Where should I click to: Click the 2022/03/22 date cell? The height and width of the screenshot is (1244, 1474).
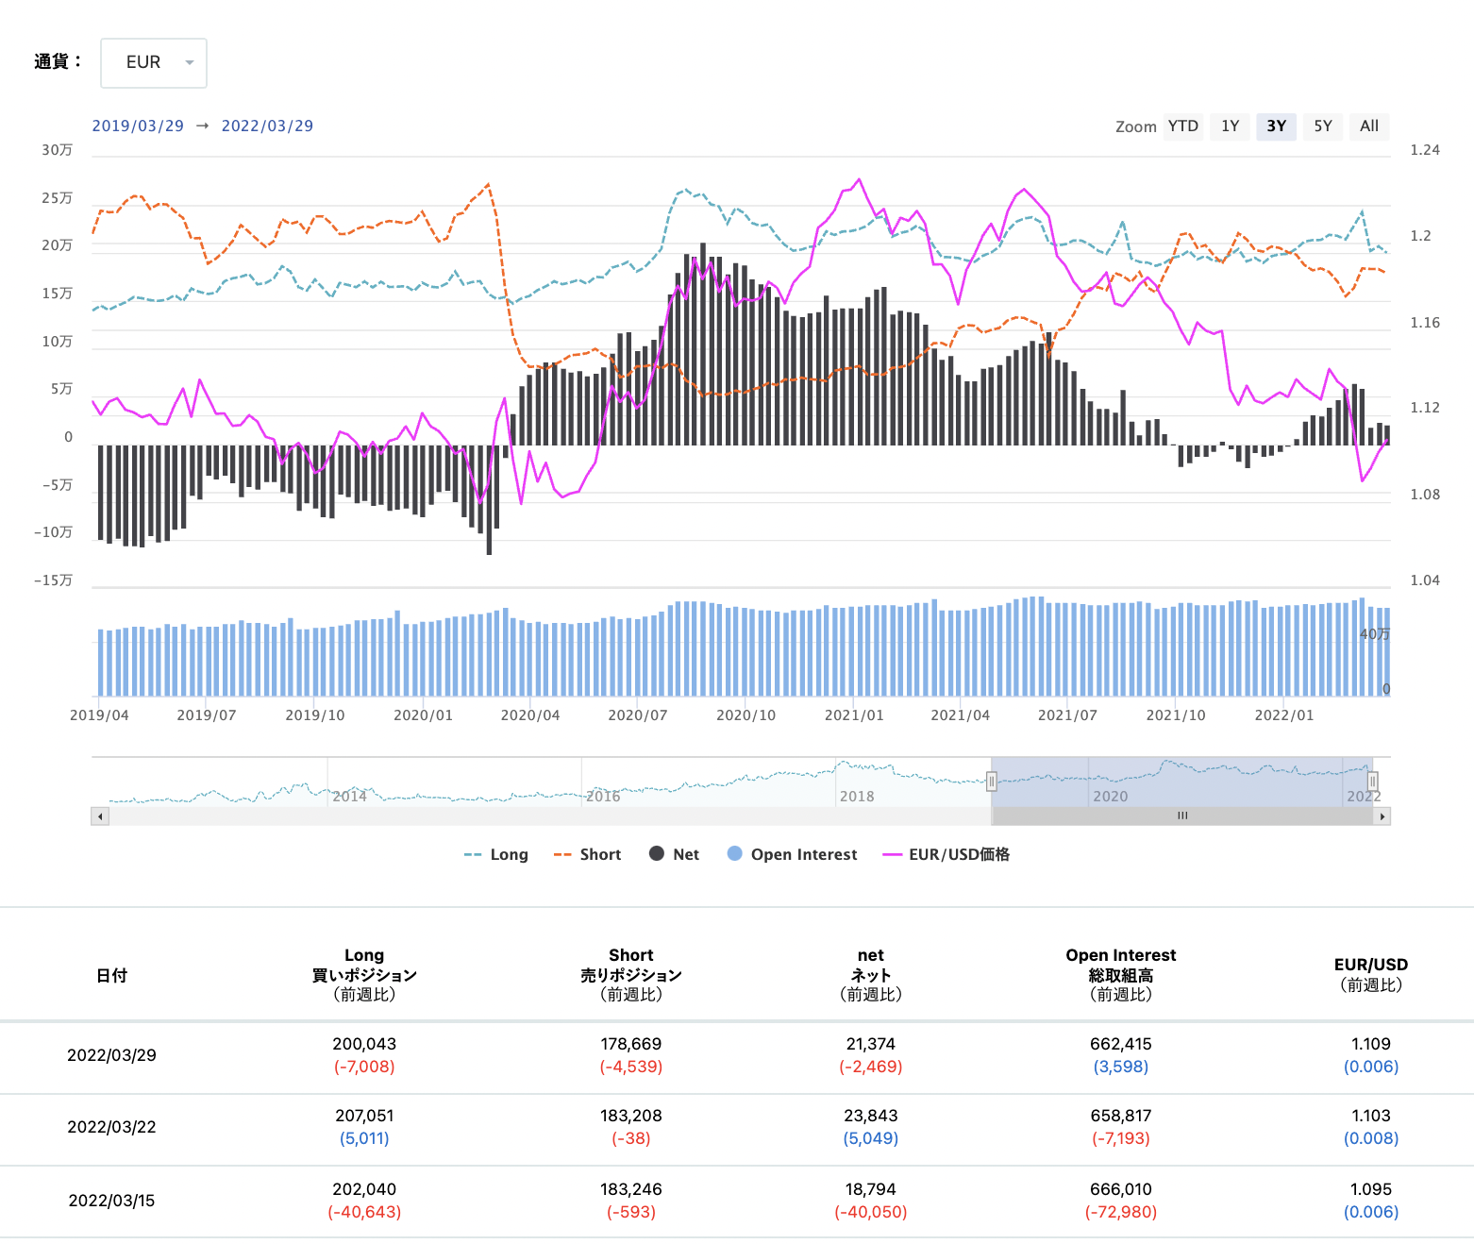tap(111, 1127)
